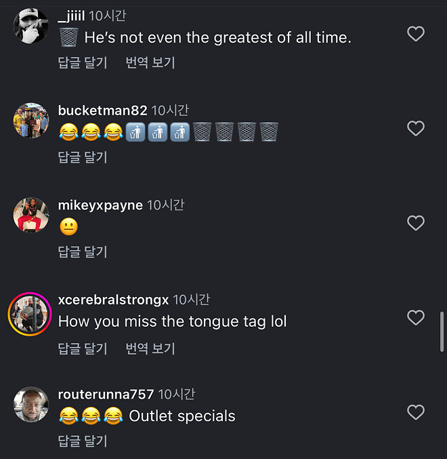Show translation (번역 보기) for 'tongue tag' comment
This screenshot has width=447, height=459.
click(x=150, y=348)
